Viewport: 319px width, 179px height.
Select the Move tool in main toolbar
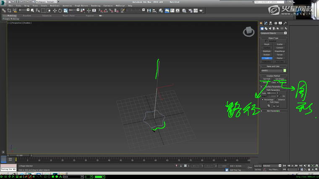pos(55,10)
